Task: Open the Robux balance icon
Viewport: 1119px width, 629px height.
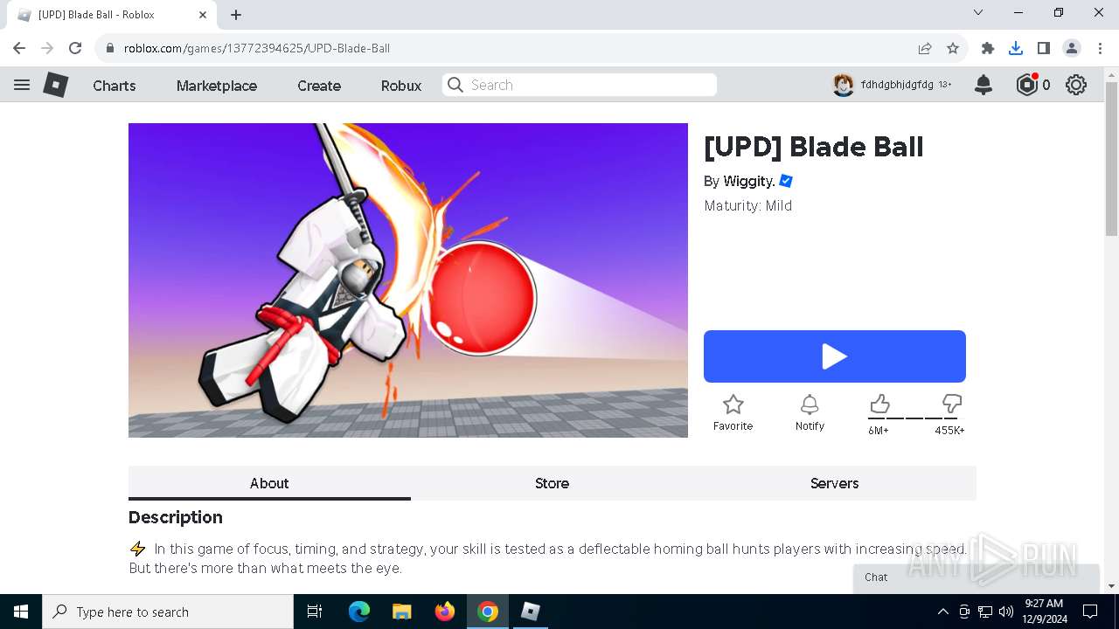Action: pyautogui.click(x=1026, y=85)
